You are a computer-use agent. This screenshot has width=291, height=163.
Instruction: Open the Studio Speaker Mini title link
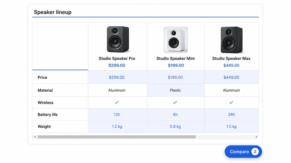click(176, 58)
